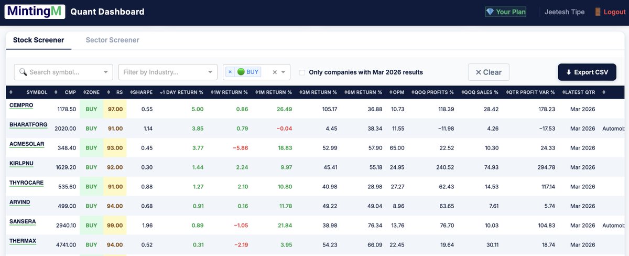Click the diamond icon beside Your Plan
This screenshot has height=256, width=629.
(x=490, y=12)
